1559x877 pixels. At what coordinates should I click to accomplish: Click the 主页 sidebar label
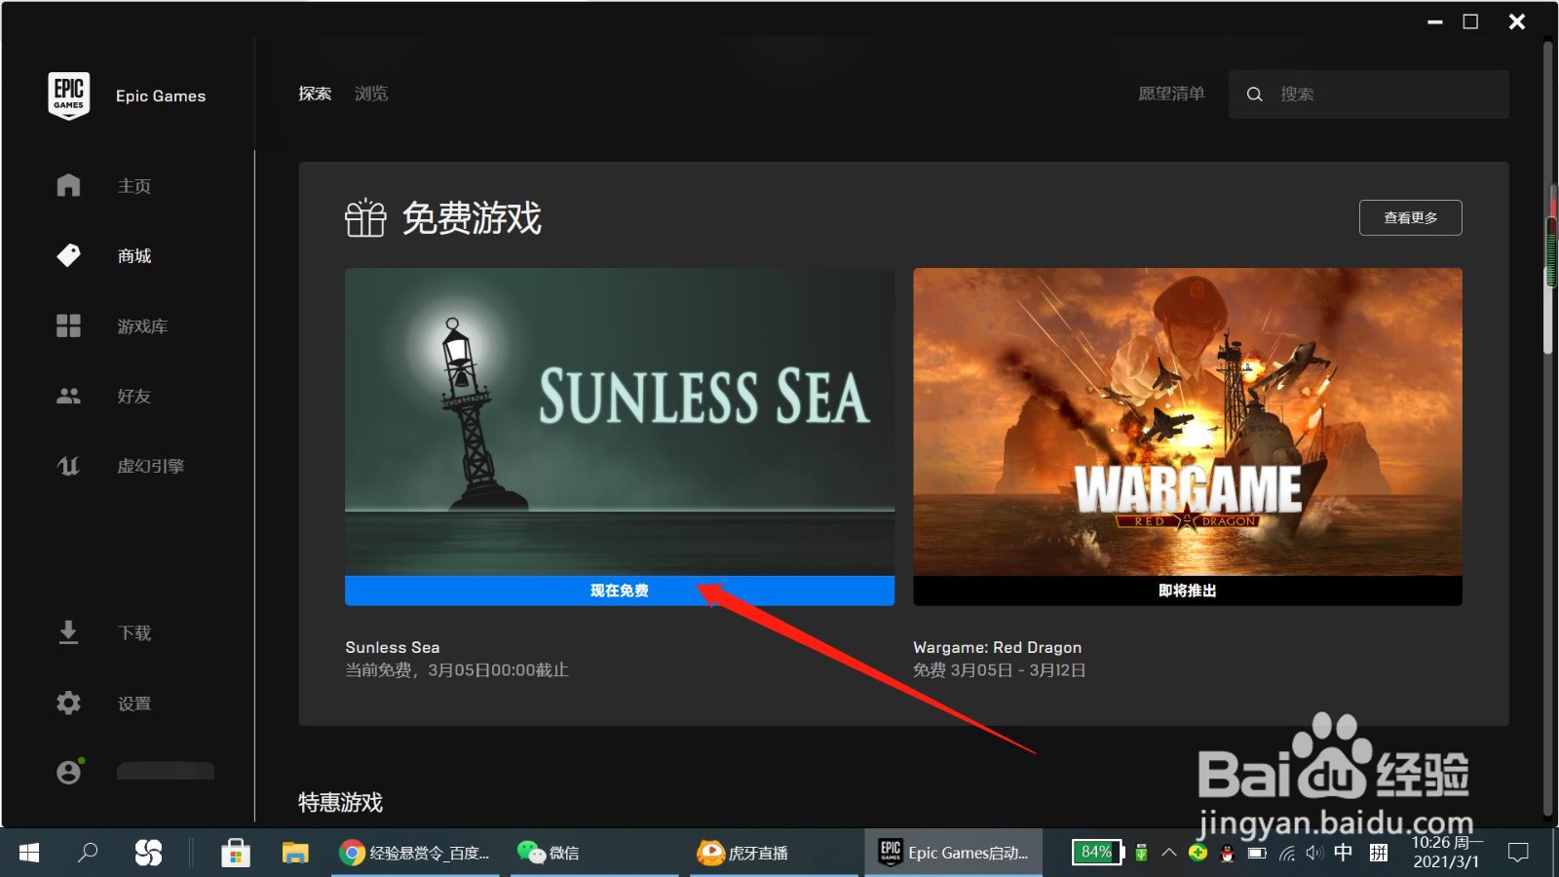coord(134,186)
